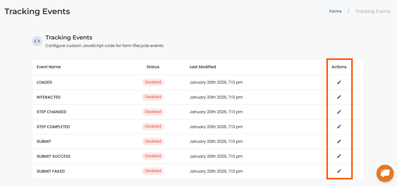The width and height of the screenshot is (397, 186).
Task: Edit the INTERACTED event with pencil icon
Action: (x=339, y=97)
